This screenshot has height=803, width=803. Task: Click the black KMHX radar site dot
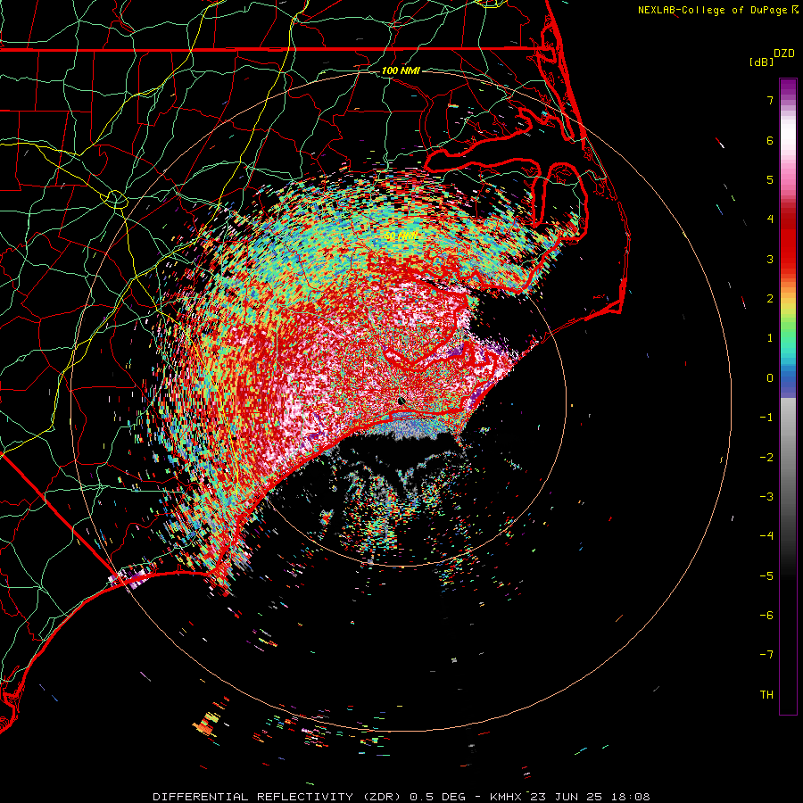(x=401, y=401)
